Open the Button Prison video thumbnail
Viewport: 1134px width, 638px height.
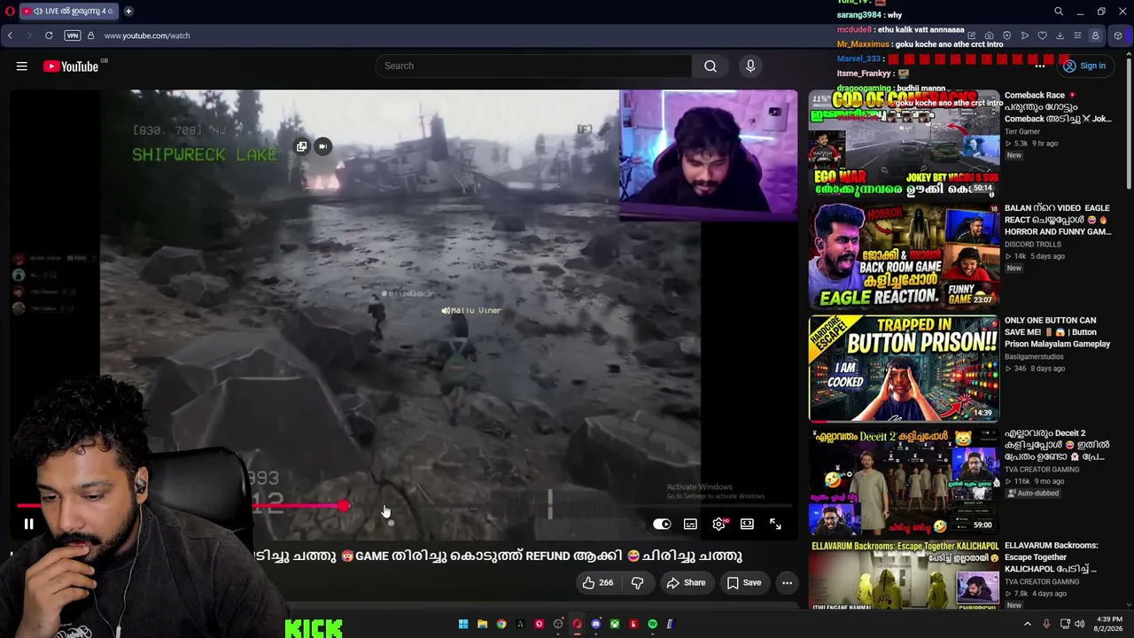pyautogui.click(x=904, y=369)
